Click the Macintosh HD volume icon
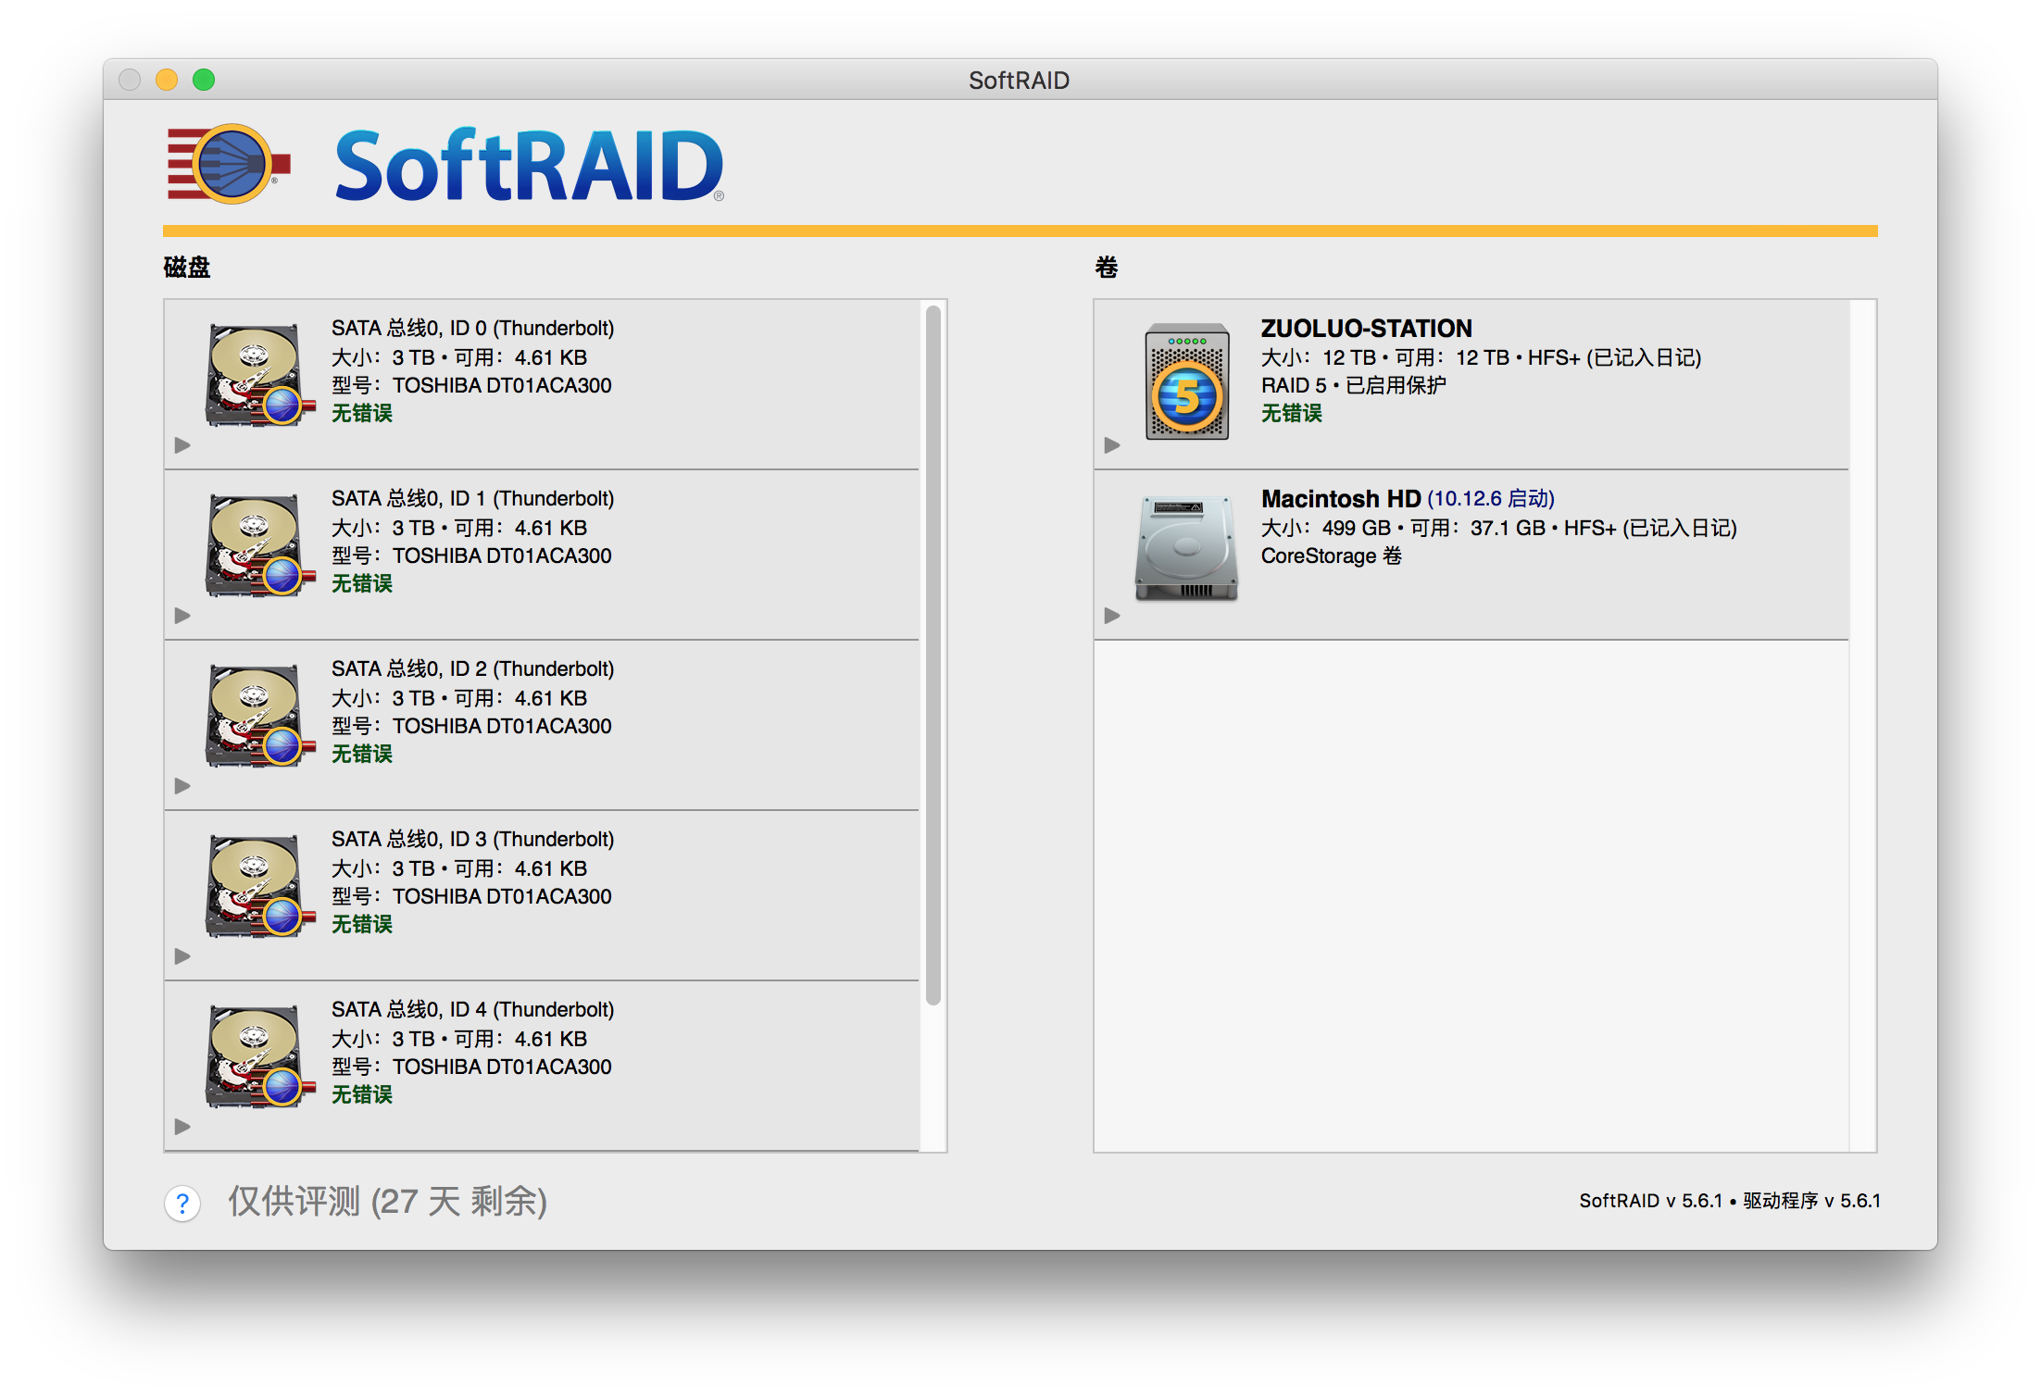Image resolution: width=2041 pixels, height=1398 pixels. click(1187, 548)
